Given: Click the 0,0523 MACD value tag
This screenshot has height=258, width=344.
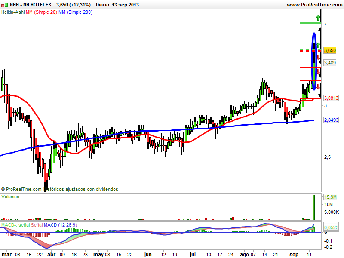Looking at the screenshot, I should pyautogui.click(x=331, y=227).
